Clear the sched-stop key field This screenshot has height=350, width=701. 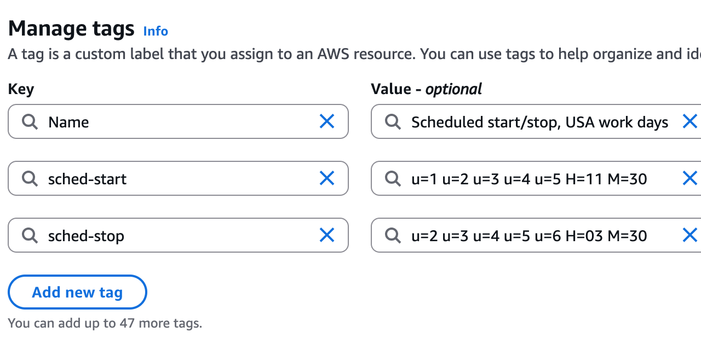(x=327, y=235)
